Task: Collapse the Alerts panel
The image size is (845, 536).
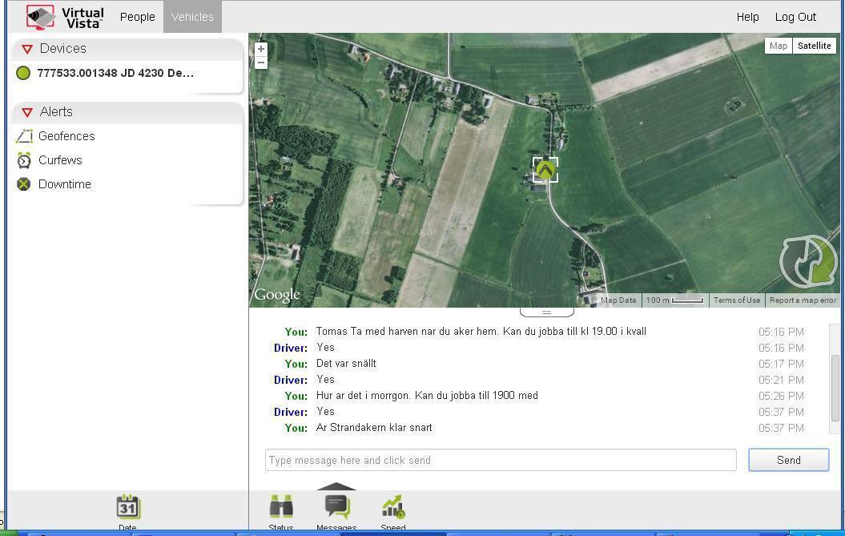Action: tap(27, 112)
